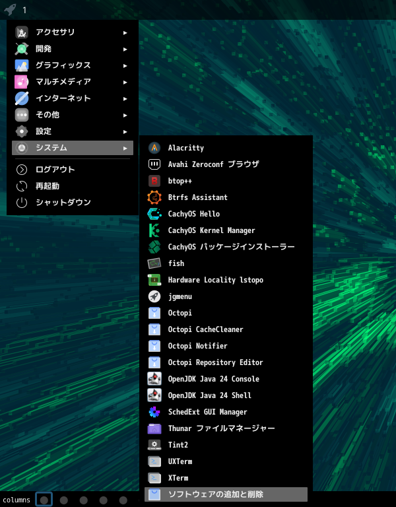
Task: Expand the 設定 submenu arrow
Action: [x=125, y=131]
